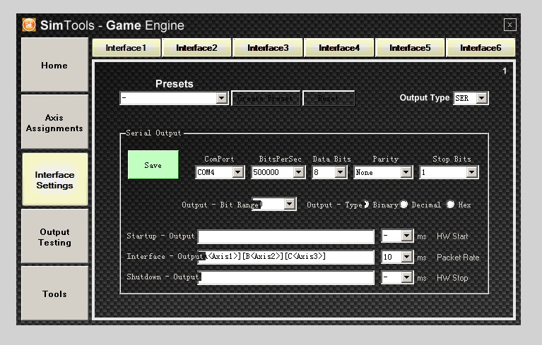This screenshot has width=542, height=345.
Task: Click the Create Preset button
Action: pyautogui.click(x=265, y=98)
